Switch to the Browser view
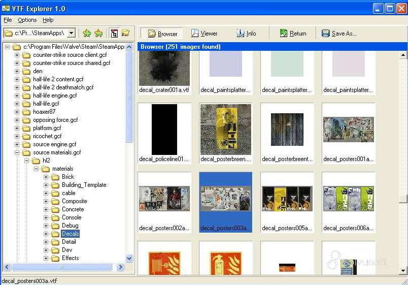This screenshot has width=408, height=285. 162,34
